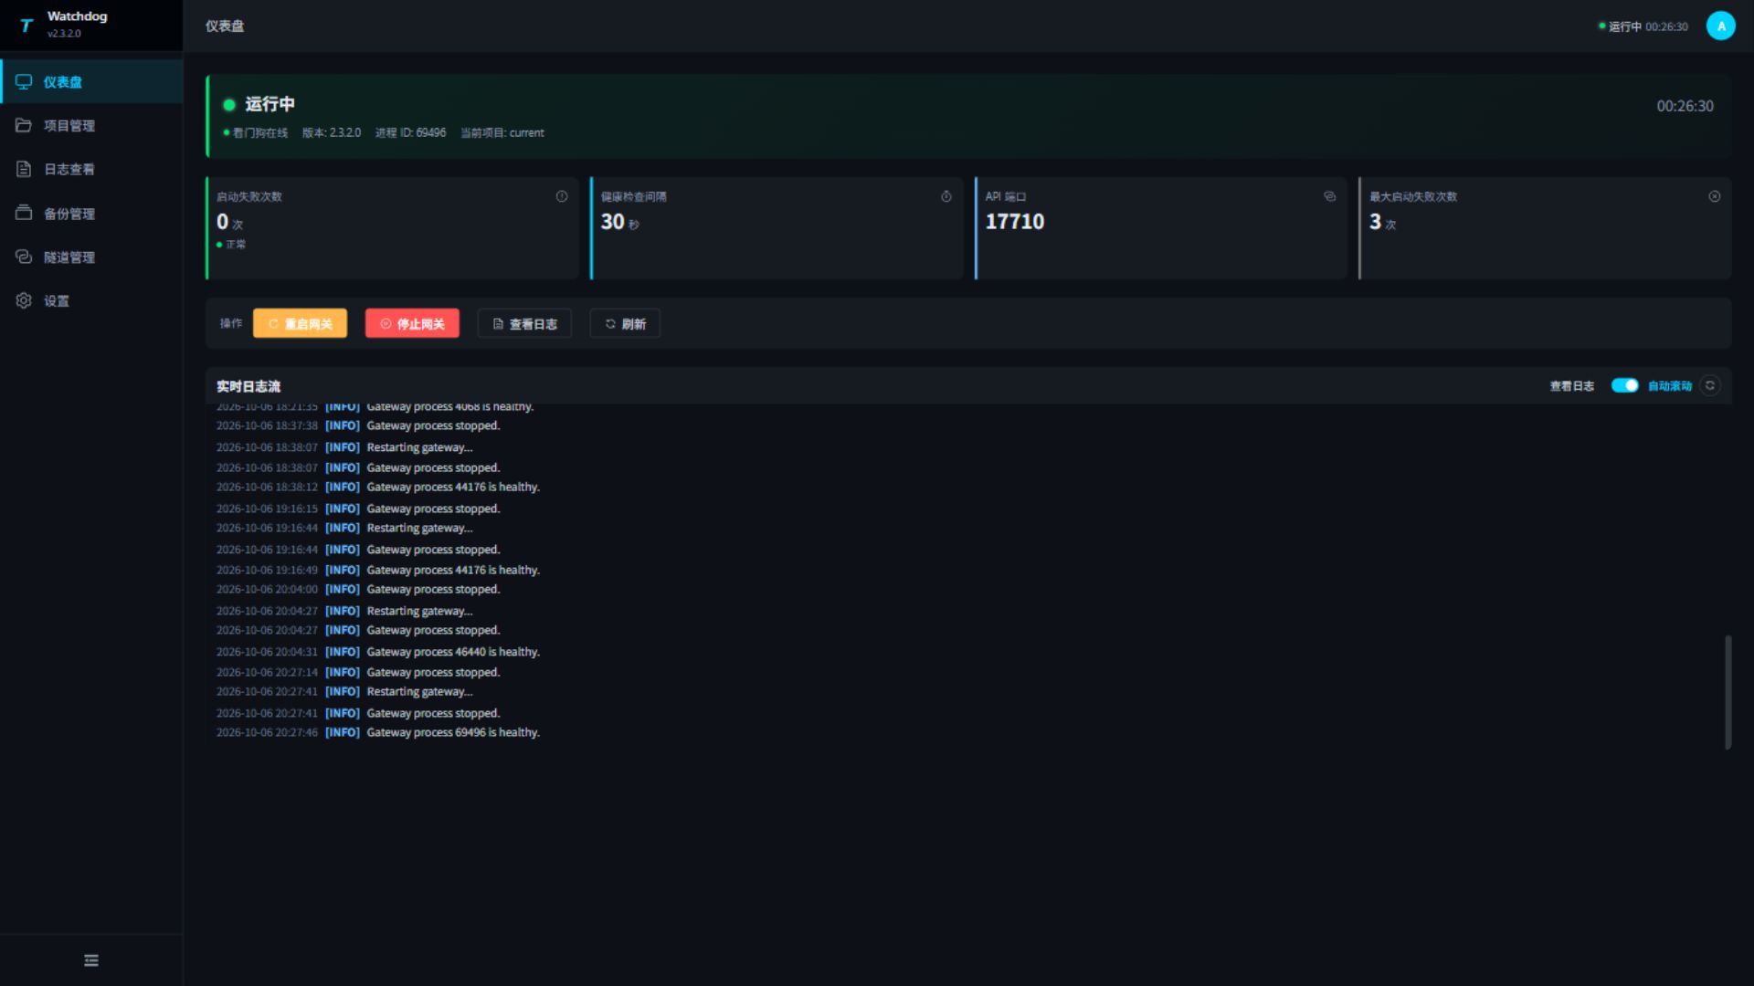This screenshot has width=1754, height=986.
Task: Click the Watchdog logo icon
Action: (26, 26)
